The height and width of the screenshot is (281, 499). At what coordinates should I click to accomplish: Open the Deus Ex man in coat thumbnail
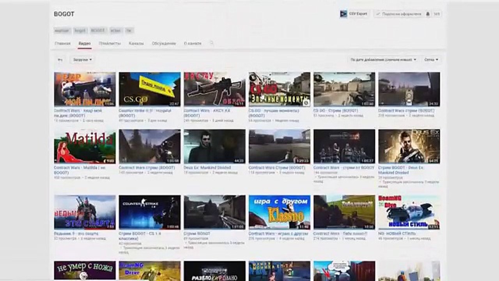coord(214,146)
